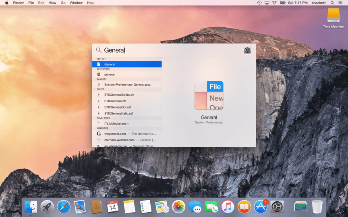The image size is (348, 217).
Task: Open Notes icon in Dock
Action: coord(129,207)
